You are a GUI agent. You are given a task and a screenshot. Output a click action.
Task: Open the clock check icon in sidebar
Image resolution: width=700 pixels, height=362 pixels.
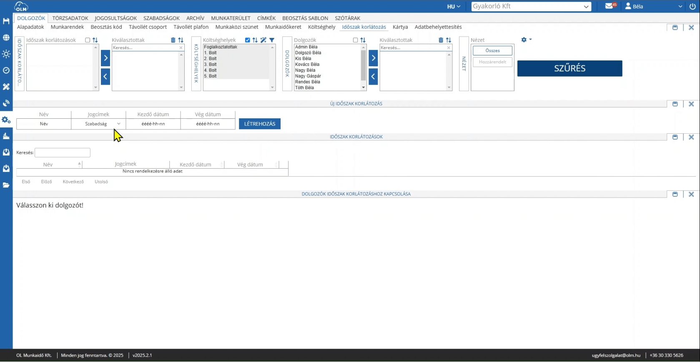[x=6, y=70]
